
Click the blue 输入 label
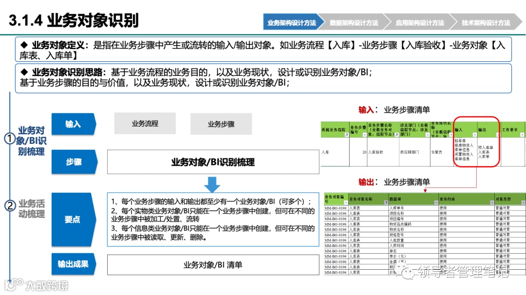click(74, 124)
